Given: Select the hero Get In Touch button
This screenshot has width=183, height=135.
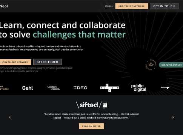Looking at the screenshot, I should point(48,62).
